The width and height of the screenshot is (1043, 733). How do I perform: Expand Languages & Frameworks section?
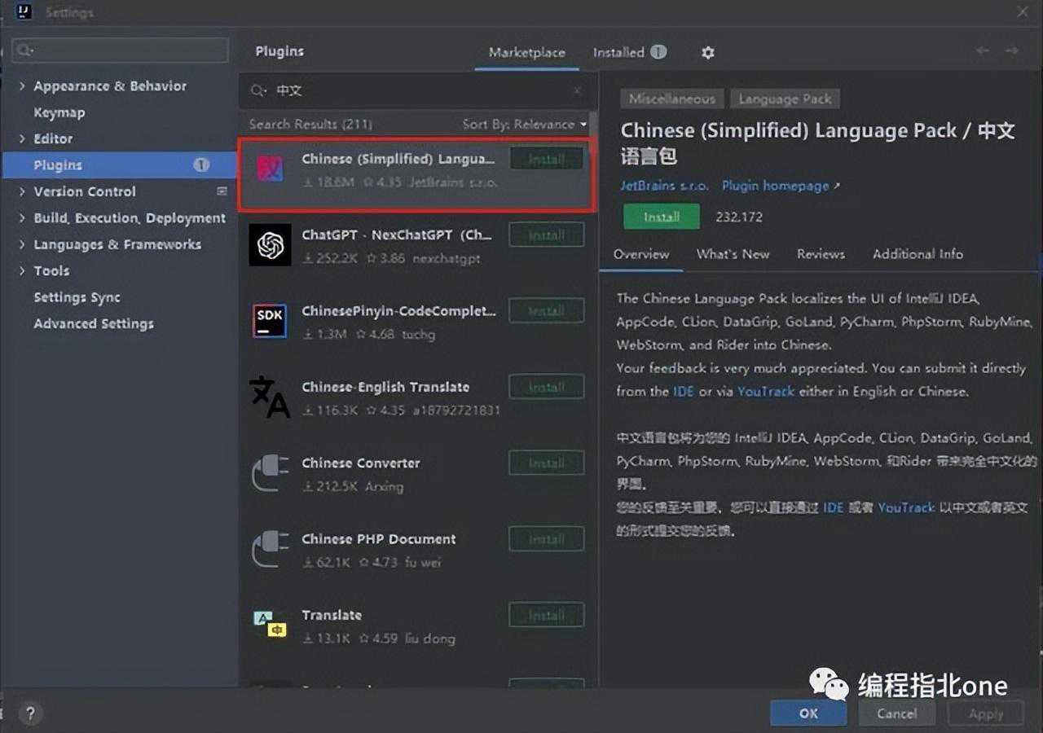[x=22, y=245]
